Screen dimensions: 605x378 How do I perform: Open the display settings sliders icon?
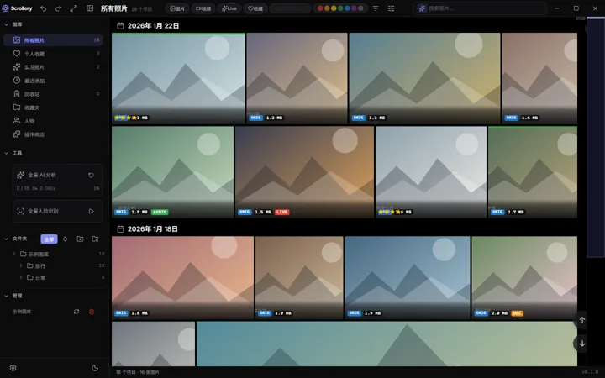pos(391,8)
